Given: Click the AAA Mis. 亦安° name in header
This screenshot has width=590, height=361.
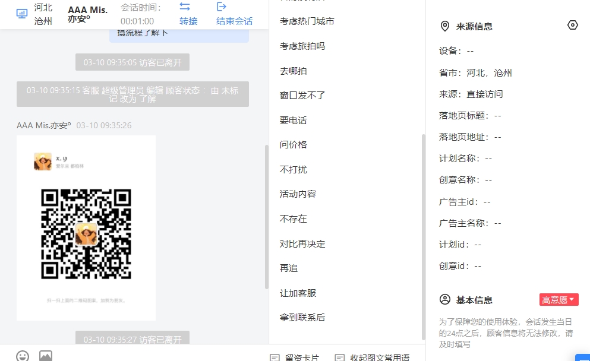Looking at the screenshot, I should click(x=88, y=14).
